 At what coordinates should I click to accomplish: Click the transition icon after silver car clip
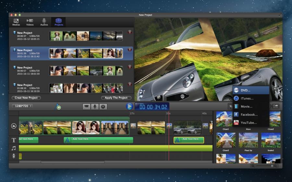(x=205, y=126)
